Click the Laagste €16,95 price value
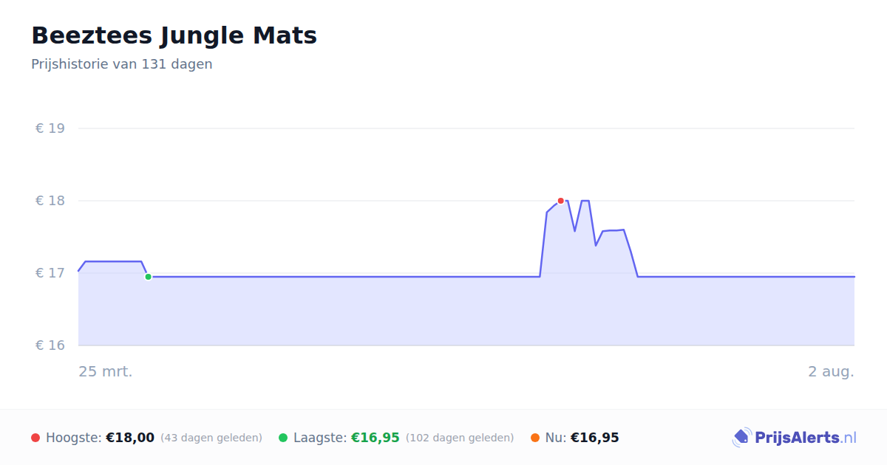 coord(375,438)
